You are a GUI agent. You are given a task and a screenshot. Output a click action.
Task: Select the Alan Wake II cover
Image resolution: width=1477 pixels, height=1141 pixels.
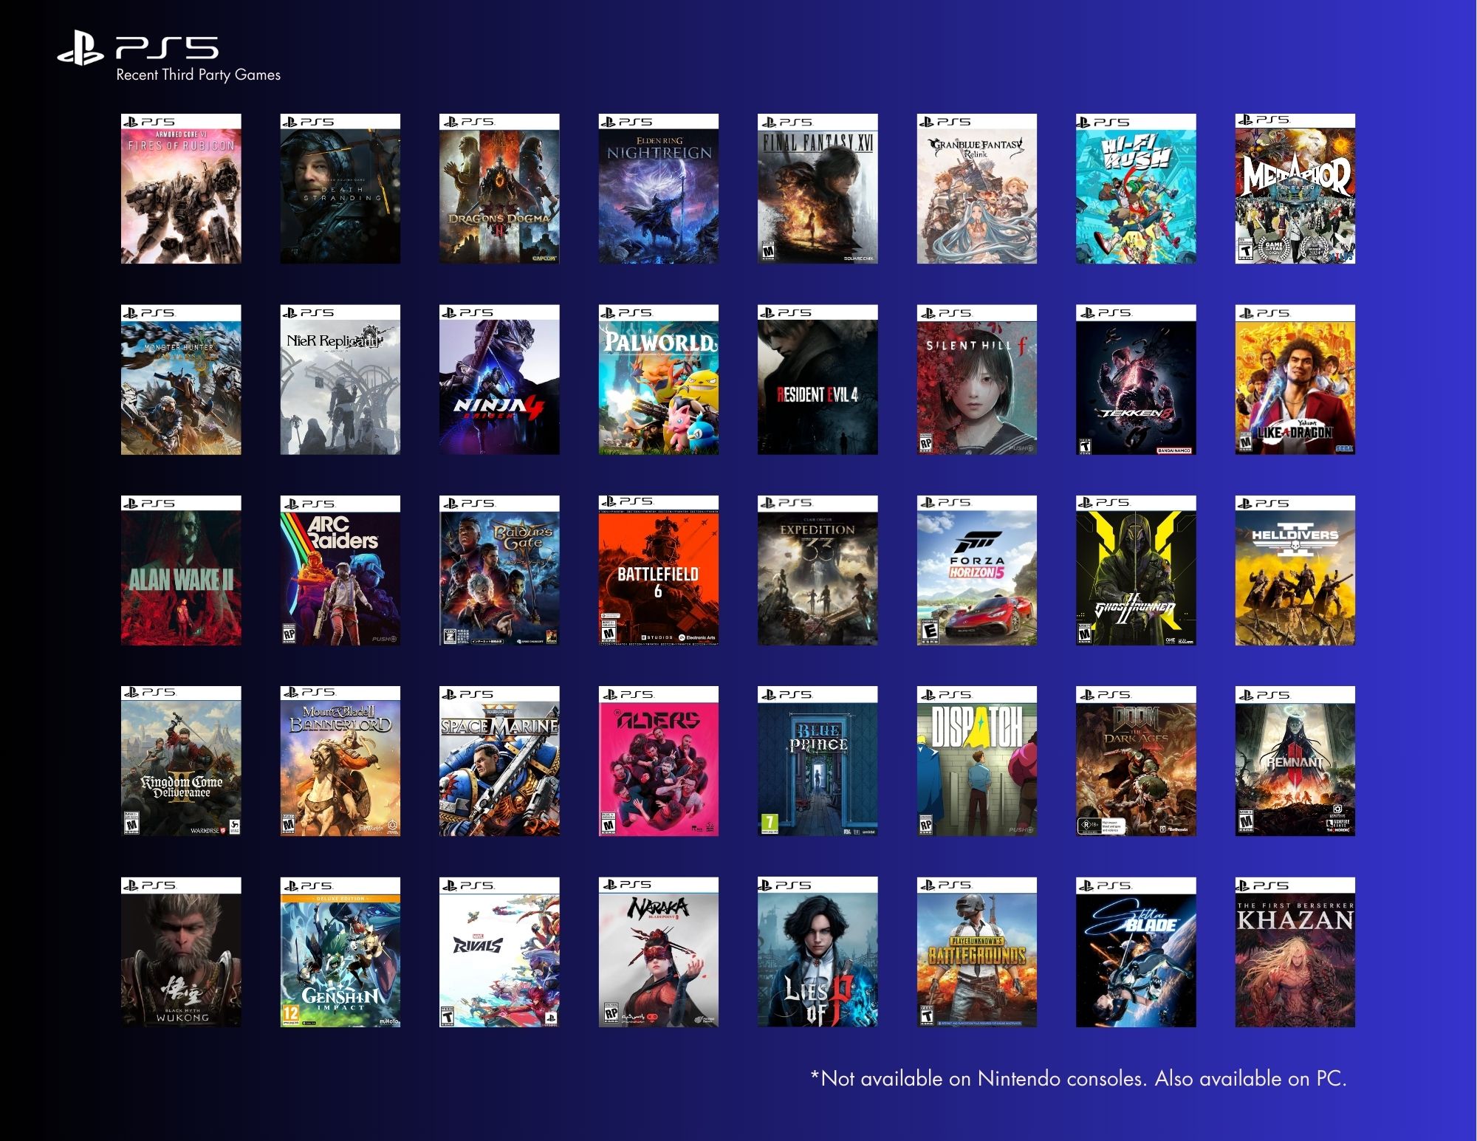point(181,571)
